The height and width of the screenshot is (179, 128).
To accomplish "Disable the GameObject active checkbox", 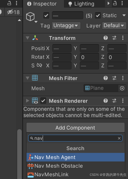I will click(x=46, y=15).
